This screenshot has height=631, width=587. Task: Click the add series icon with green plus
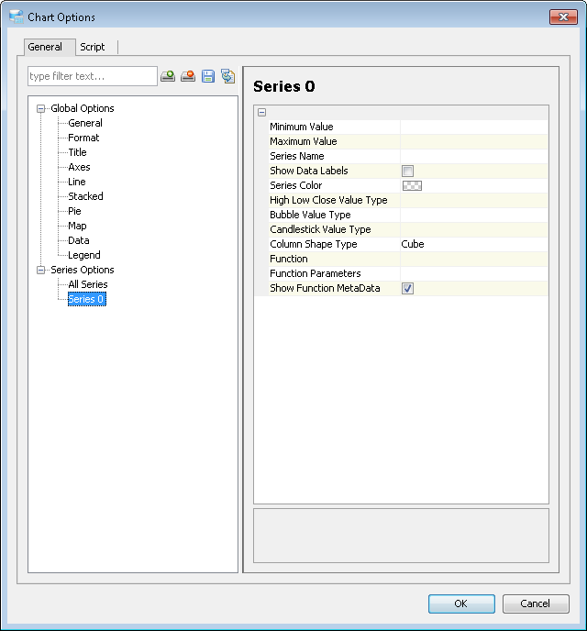(x=168, y=76)
